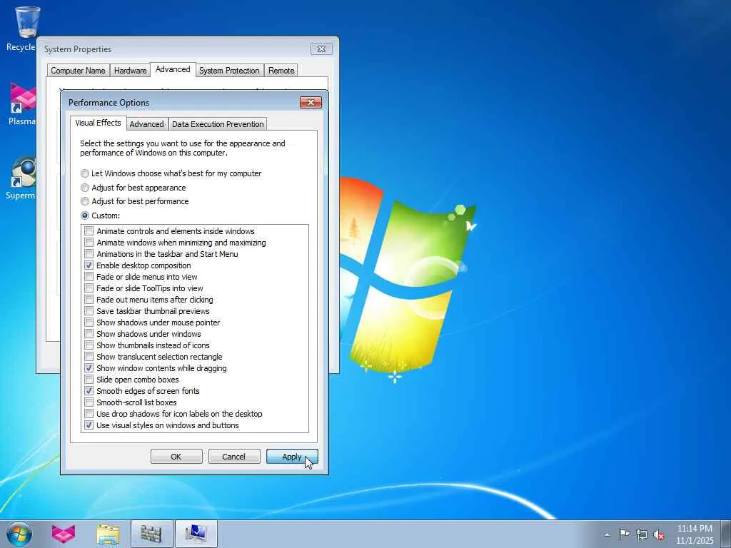The width and height of the screenshot is (731, 548).
Task: Uncheck Show window contents while dragging
Action: coord(89,368)
